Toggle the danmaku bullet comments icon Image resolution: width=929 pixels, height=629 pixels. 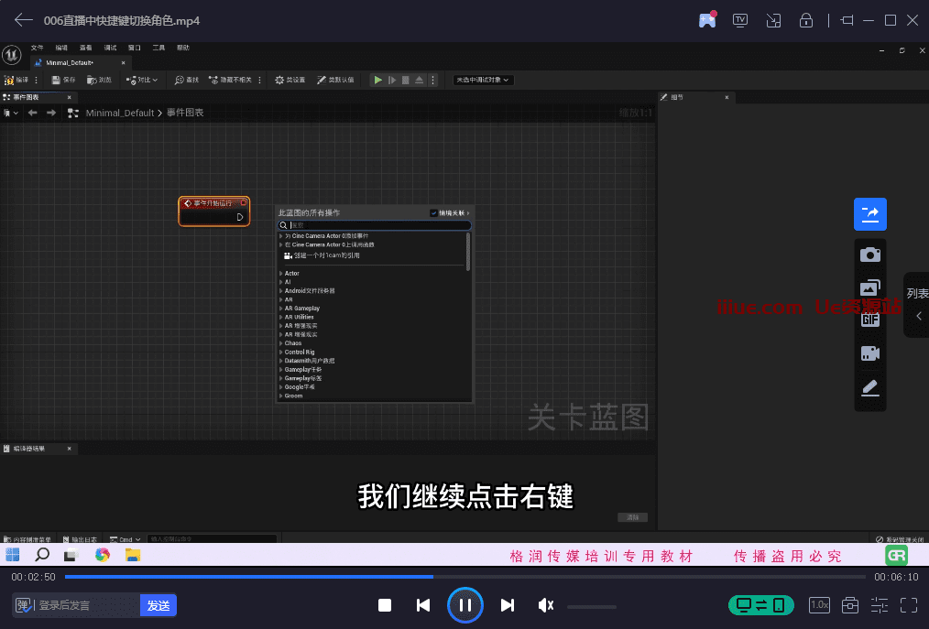[24, 605]
